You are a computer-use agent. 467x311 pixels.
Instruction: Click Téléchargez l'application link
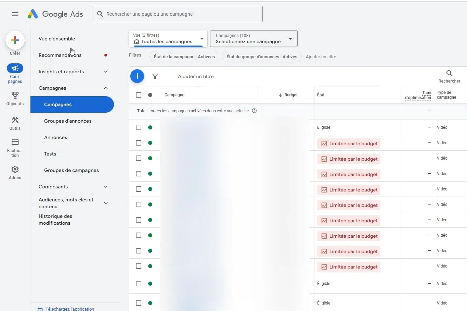click(70, 309)
